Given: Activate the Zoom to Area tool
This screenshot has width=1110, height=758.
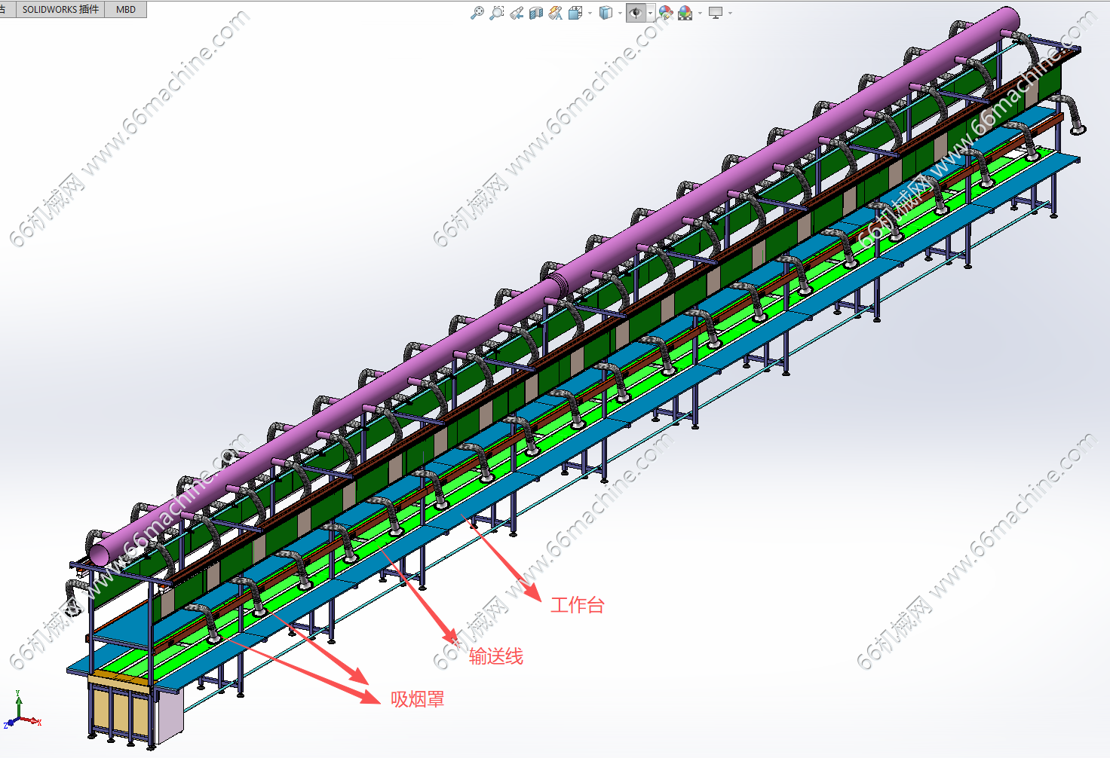Looking at the screenshot, I should click(496, 13).
